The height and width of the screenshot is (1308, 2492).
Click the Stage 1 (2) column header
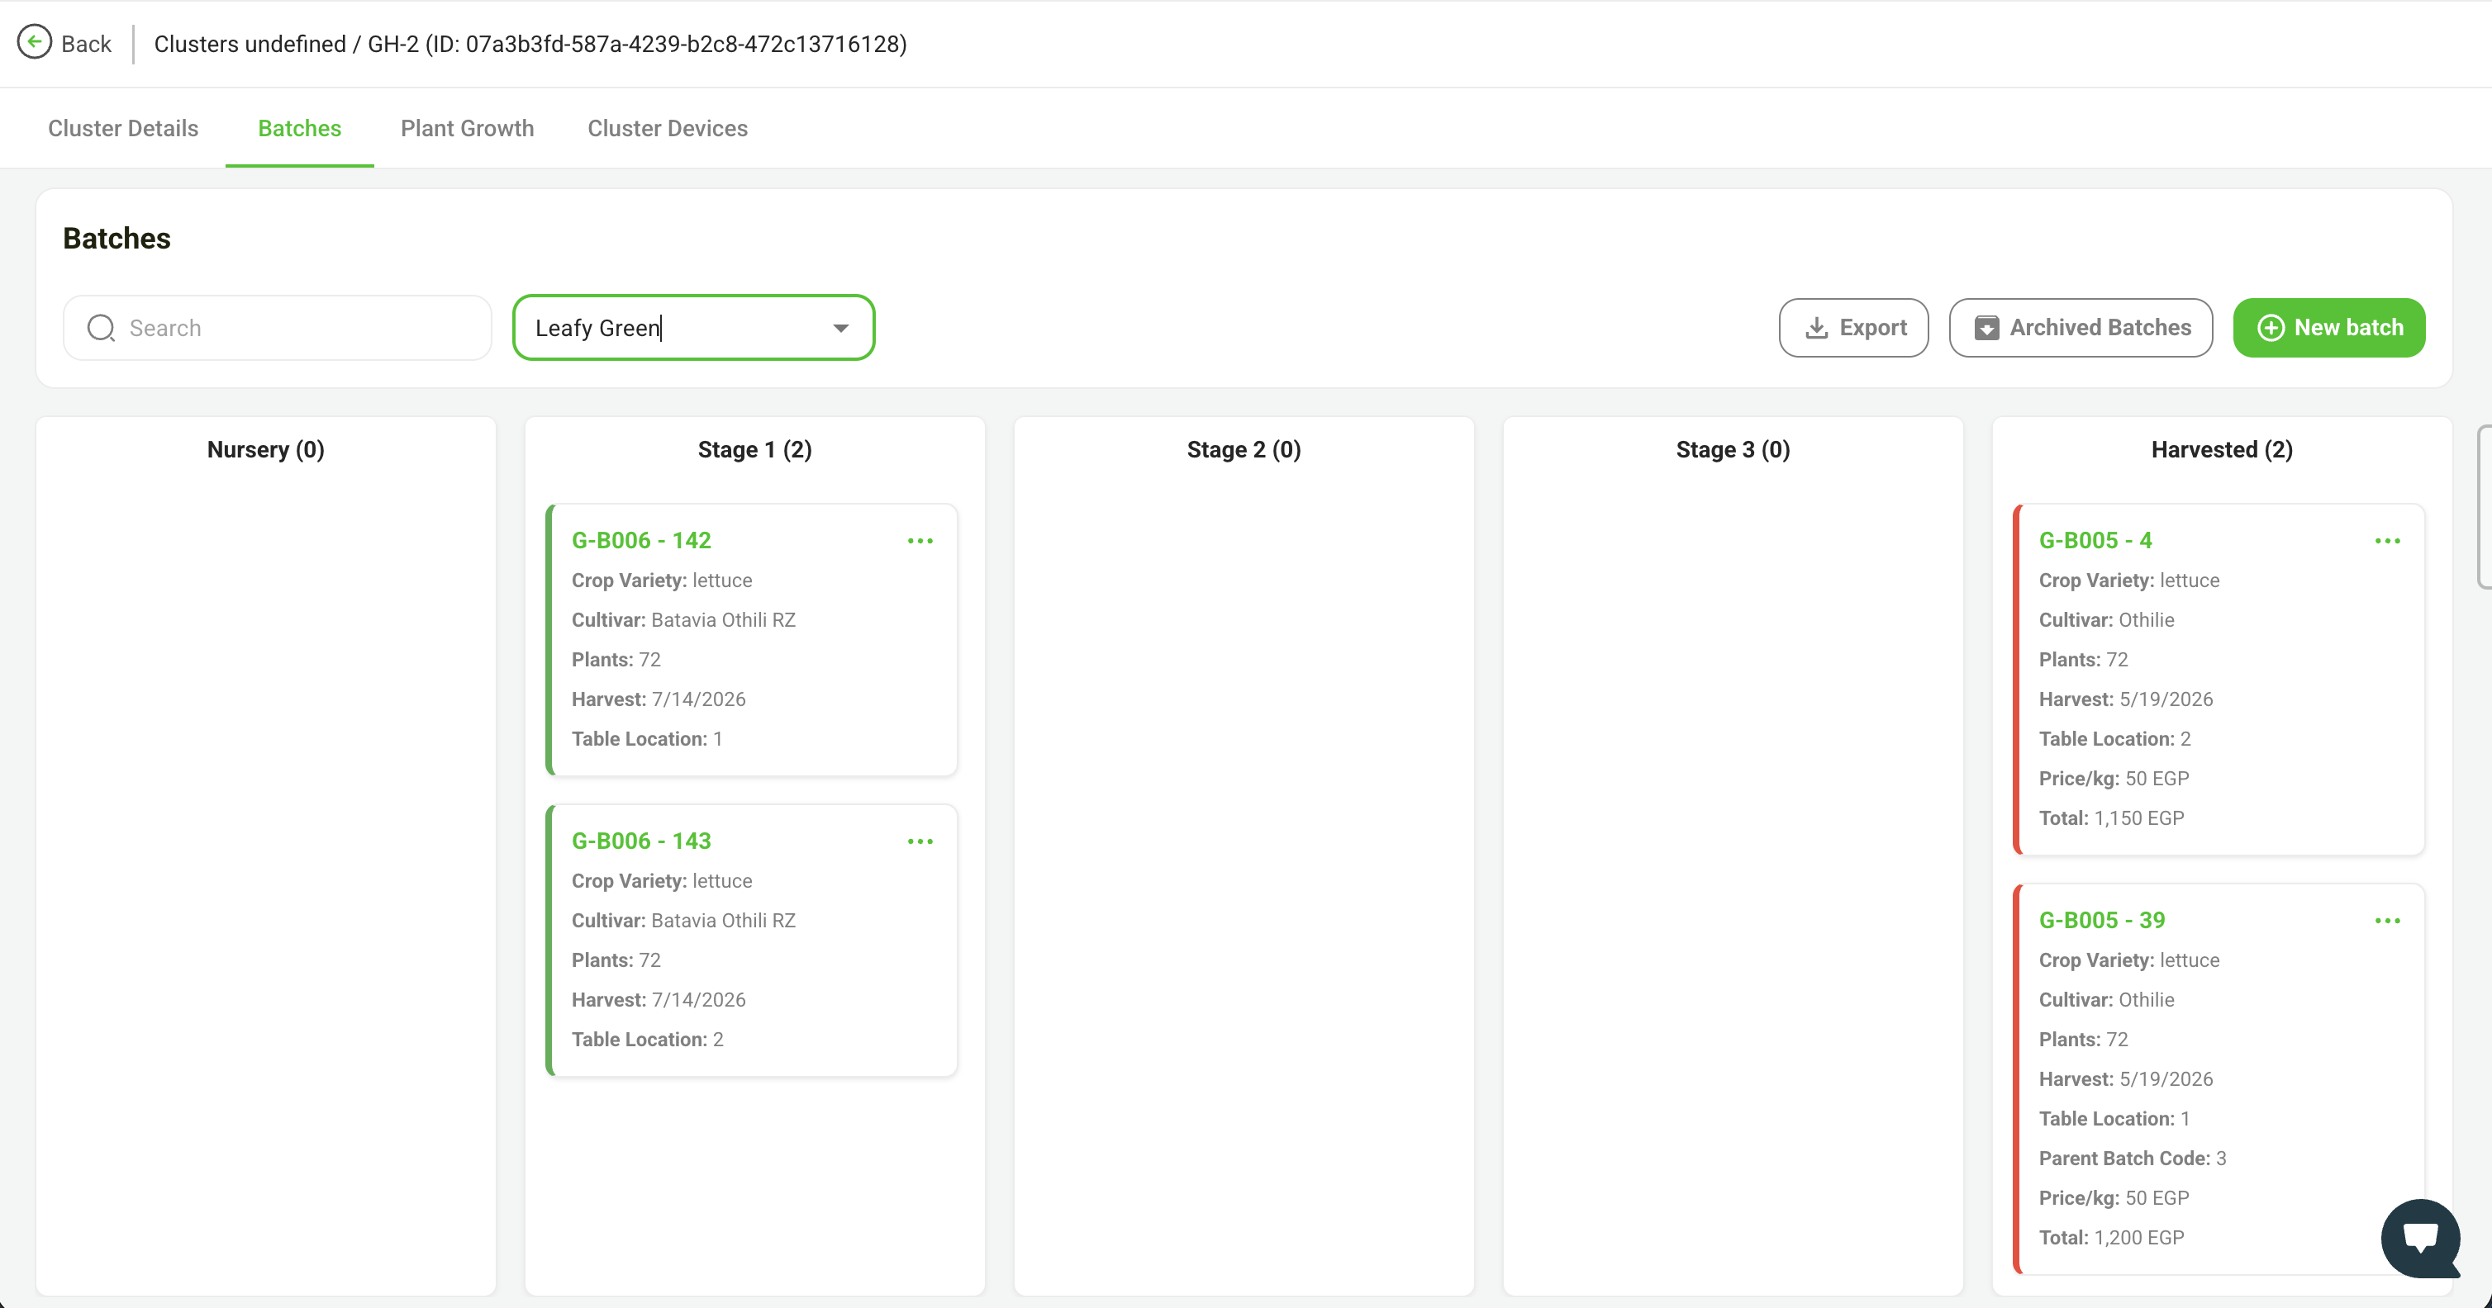pos(754,449)
